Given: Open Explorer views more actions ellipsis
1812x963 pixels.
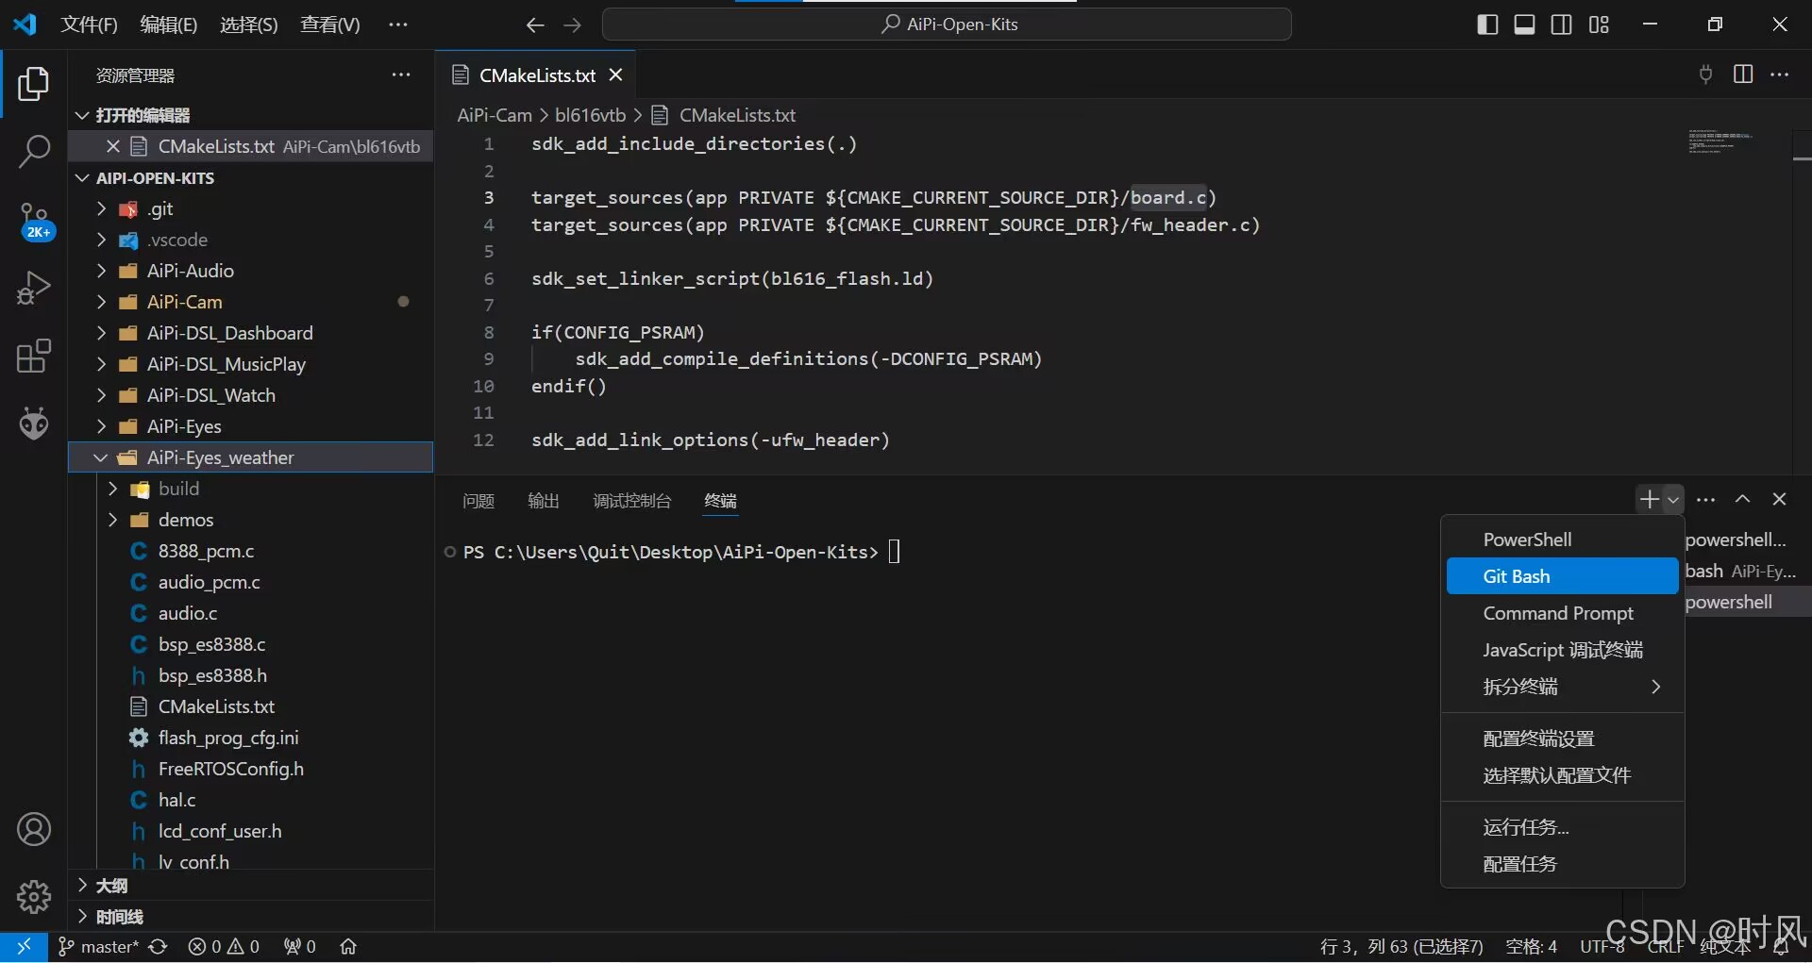Looking at the screenshot, I should pos(401,75).
